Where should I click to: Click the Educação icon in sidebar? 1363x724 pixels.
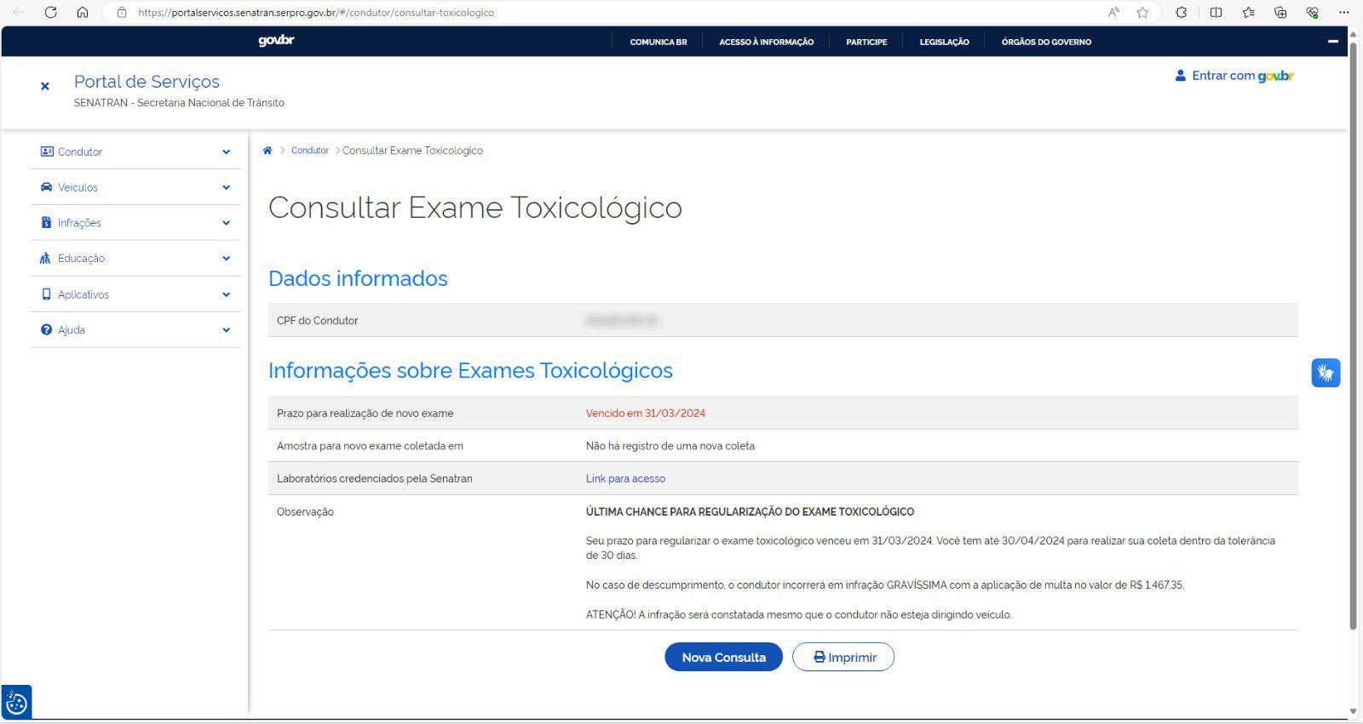(x=46, y=259)
